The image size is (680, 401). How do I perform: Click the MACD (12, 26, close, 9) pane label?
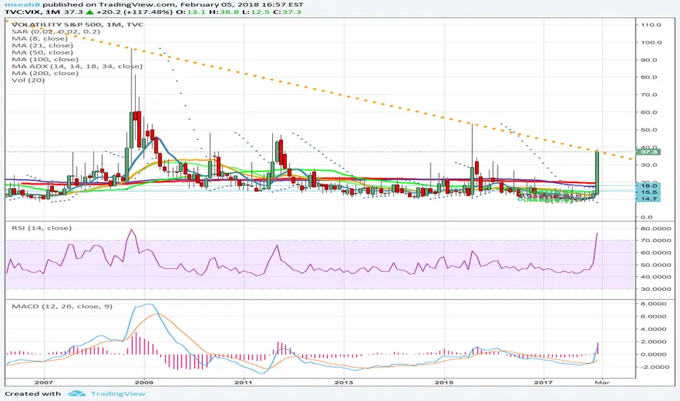click(x=62, y=306)
